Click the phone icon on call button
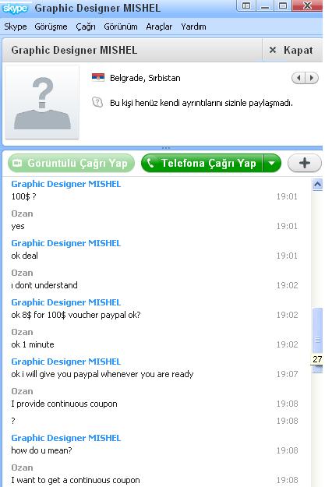The image size is (325, 487). point(150,163)
